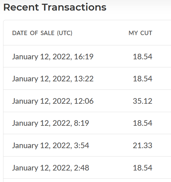The image size is (171, 182).
Task: Click the 35.12 amount value
Action: point(142,101)
